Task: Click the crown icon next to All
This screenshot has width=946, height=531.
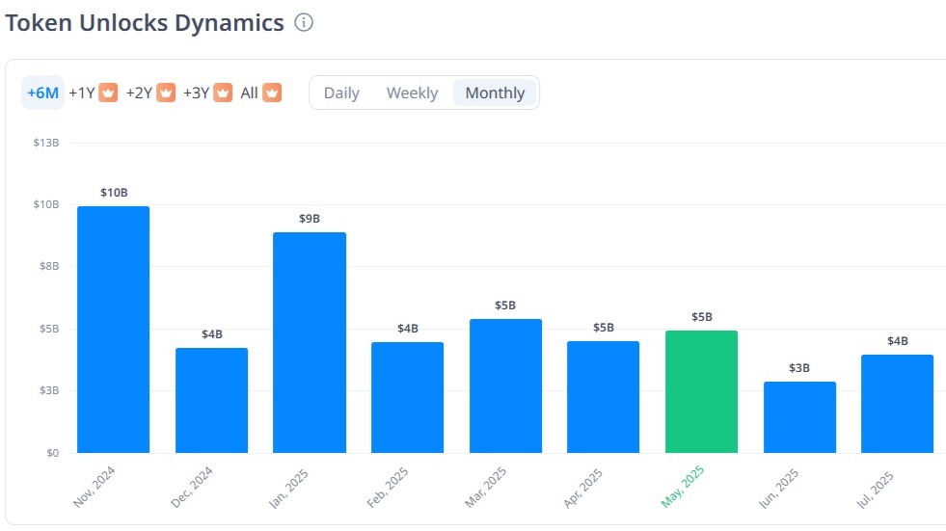Action: (272, 93)
